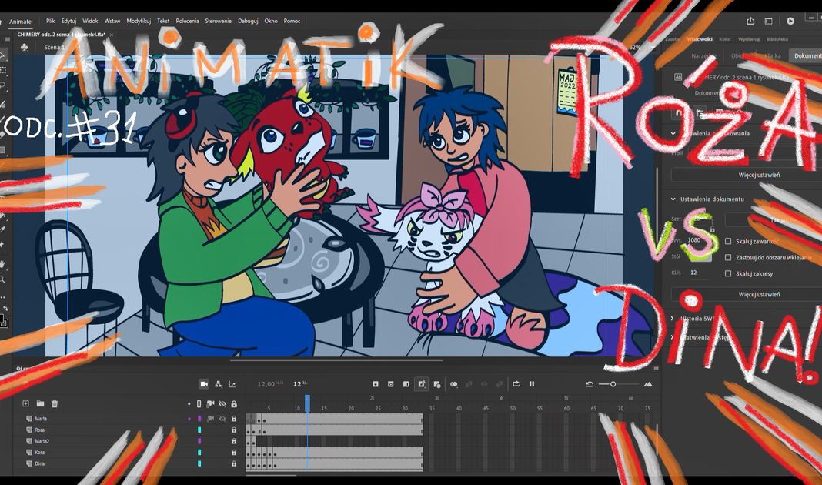Click the share icon in top bar

point(750,22)
